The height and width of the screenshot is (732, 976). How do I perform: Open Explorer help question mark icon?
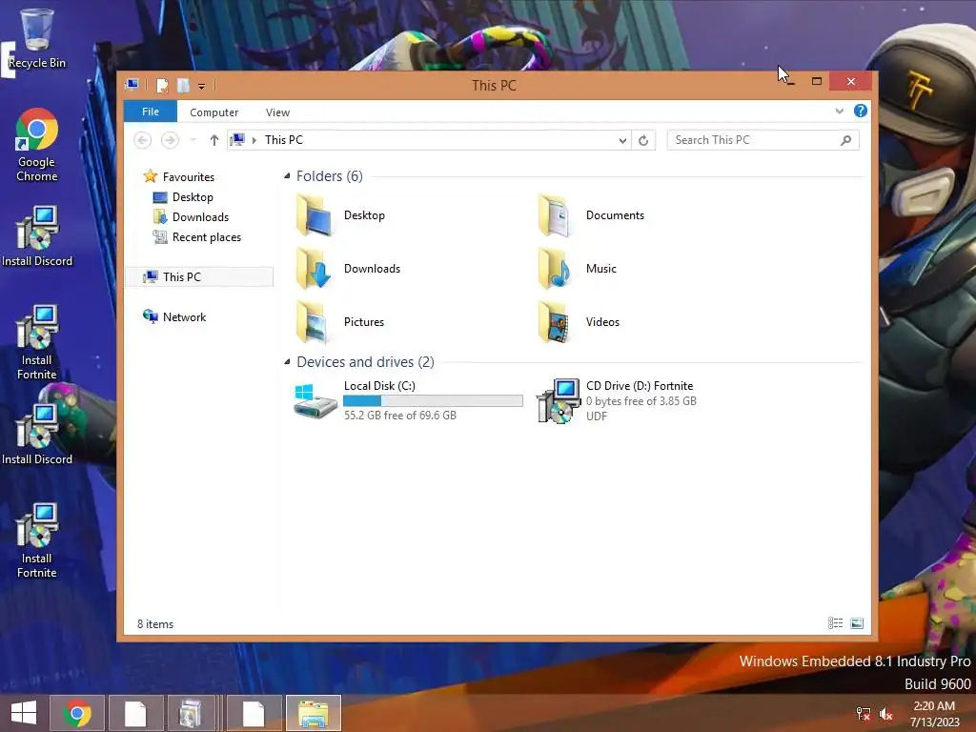tap(861, 111)
